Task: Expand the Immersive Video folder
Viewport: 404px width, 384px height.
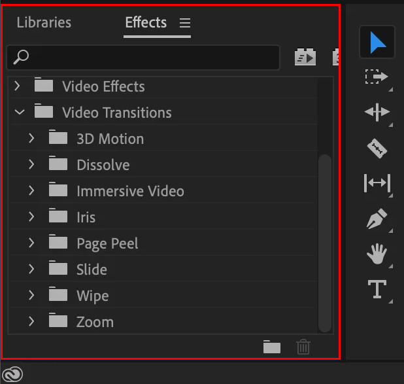Action: (x=31, y=190)
